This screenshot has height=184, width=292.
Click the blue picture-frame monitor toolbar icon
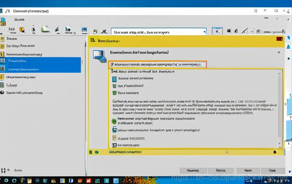pos(85,30)
